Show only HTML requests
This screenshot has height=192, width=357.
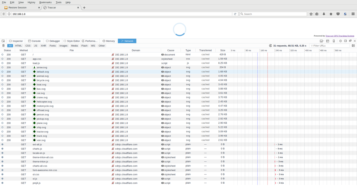pos(18,46)
